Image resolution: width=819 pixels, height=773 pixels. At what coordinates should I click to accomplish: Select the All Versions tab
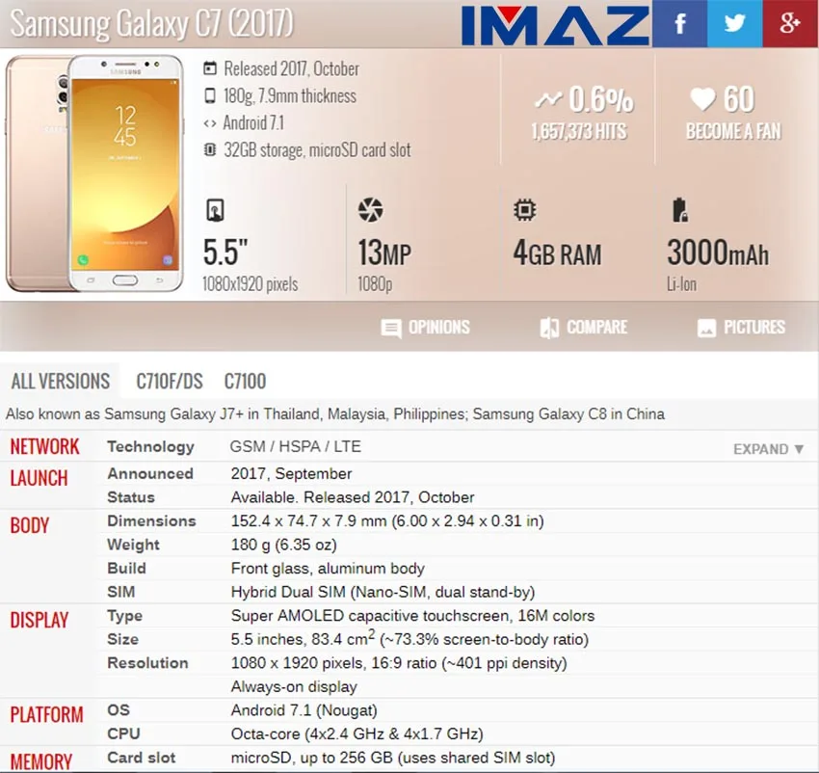pyautogui.click(x=60, y=382)
